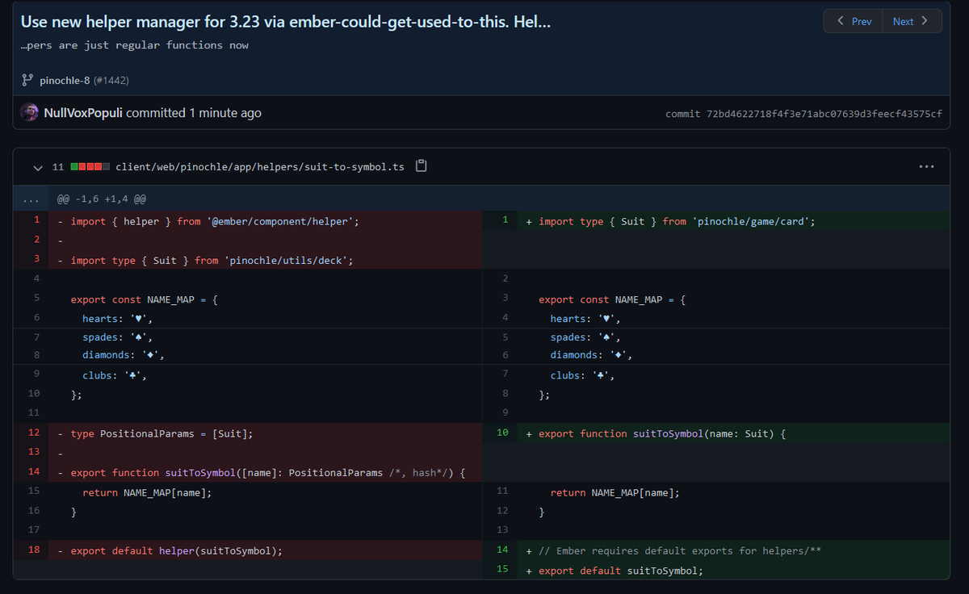Go to the previous commit with Prev
Image resolution: width=969 pixels, height=594 pixels.
pyautogui.click(x=853, y=21)
